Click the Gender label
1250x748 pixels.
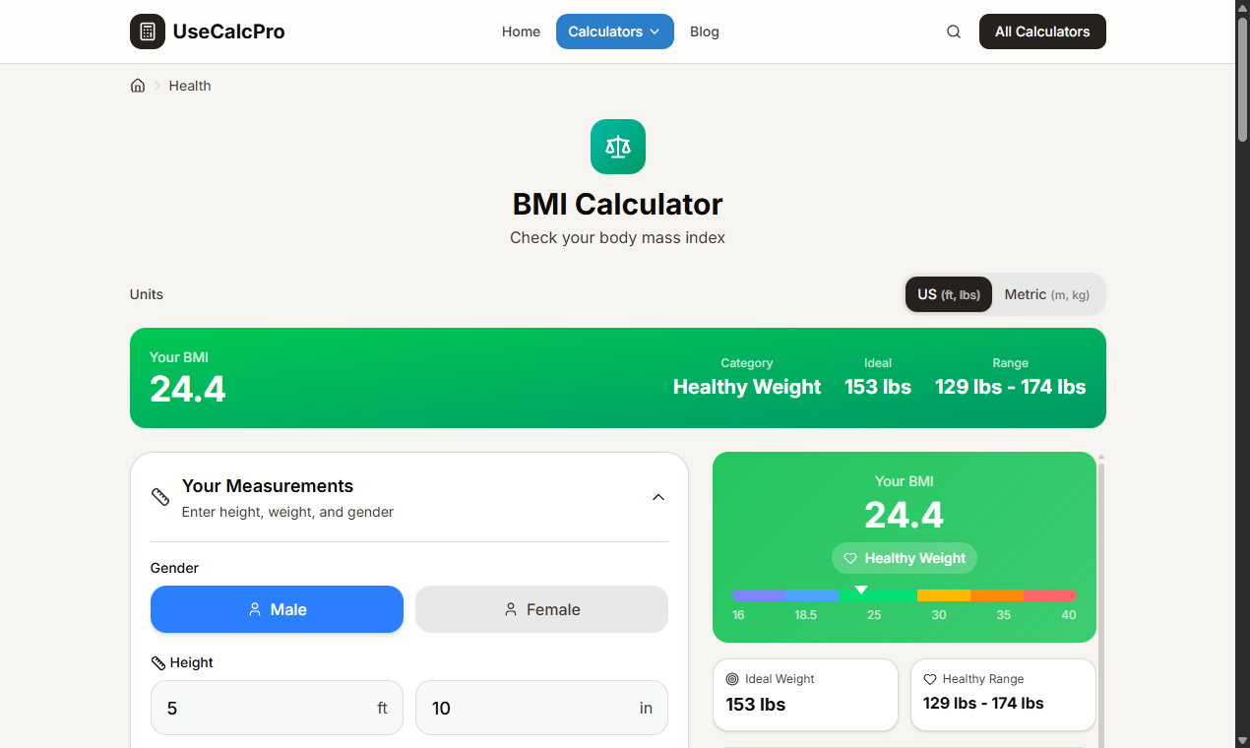click(x=174, y=568)
